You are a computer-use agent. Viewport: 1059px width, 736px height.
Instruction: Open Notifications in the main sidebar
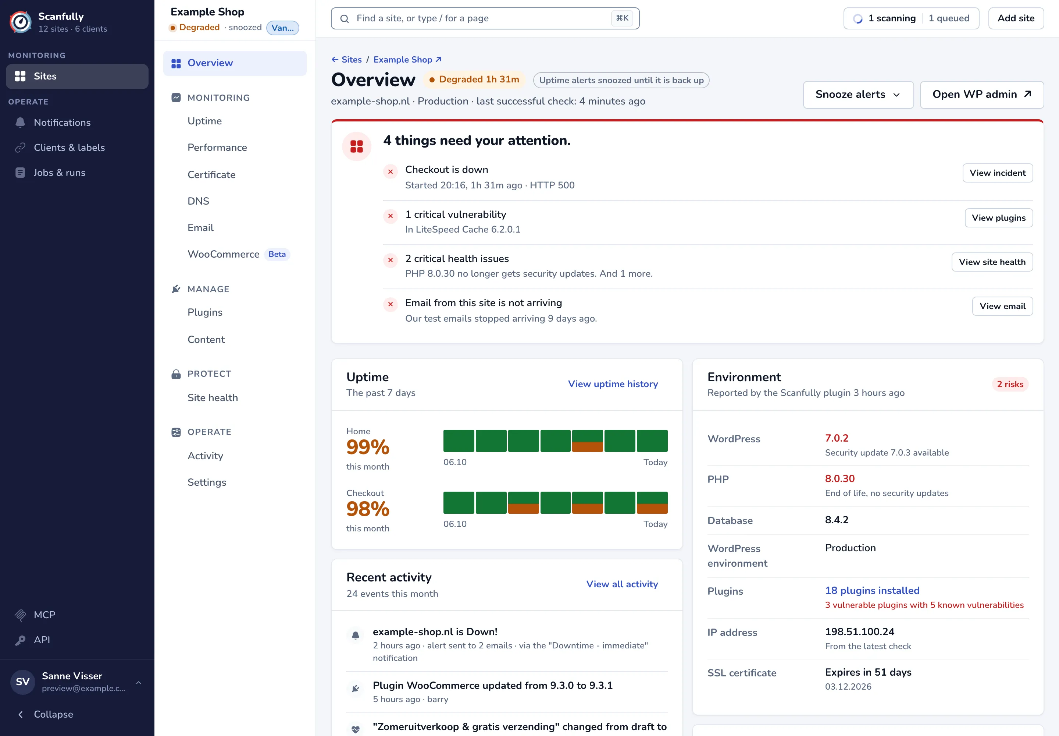[77, 123]
